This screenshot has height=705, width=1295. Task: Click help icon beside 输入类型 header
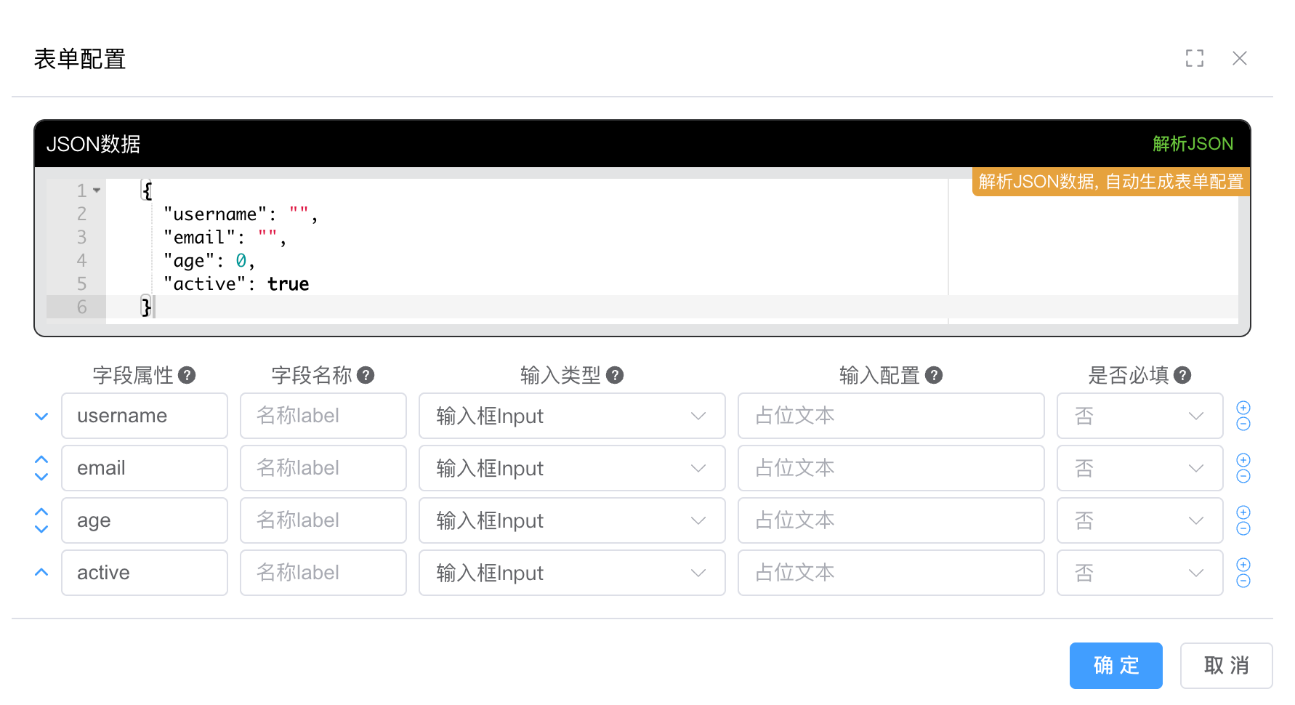615,375
